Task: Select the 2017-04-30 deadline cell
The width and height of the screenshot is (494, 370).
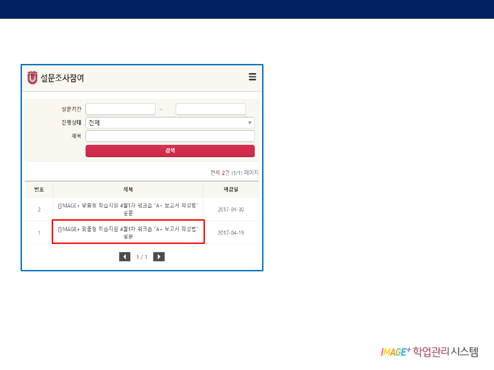Action: click(231, 209)
